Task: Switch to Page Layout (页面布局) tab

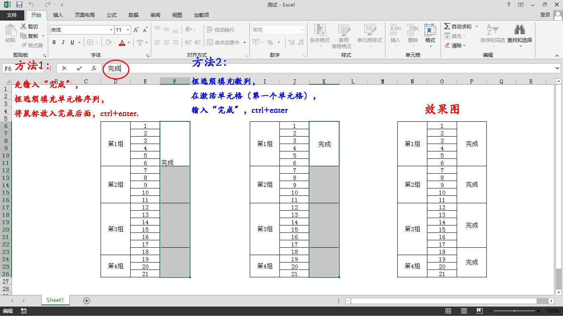Action: (x=85, y=15)
